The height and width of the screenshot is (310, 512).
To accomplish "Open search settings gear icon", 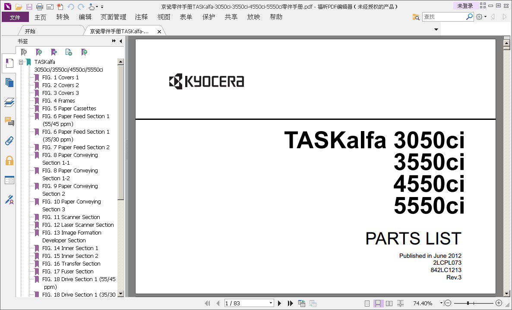I will [x=479, y=17].
